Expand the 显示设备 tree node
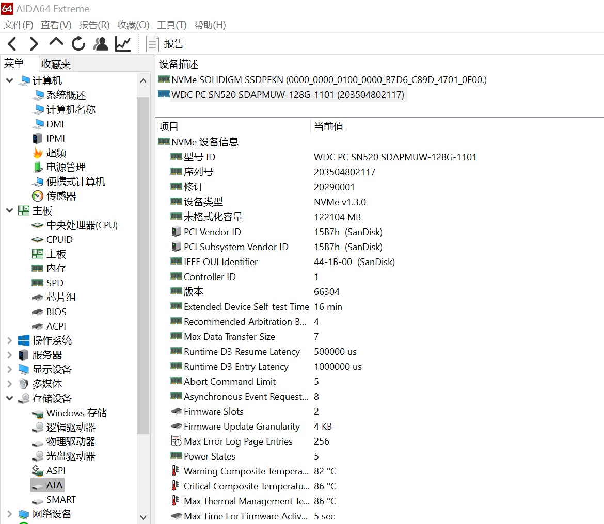Screen dimensions: 604x524 pyautogui.click(x=10, y=369)
